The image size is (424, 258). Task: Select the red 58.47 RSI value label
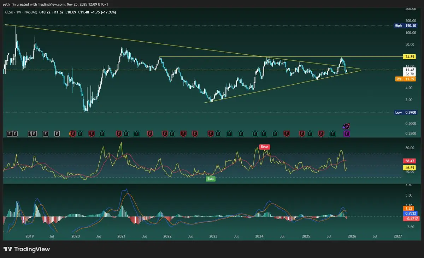(410, 161)
